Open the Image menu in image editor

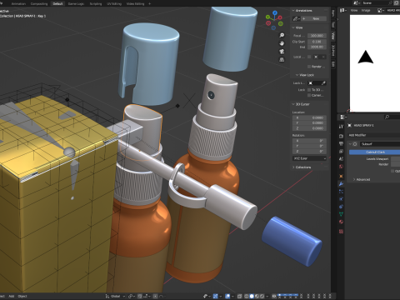pyautogui.click(x=366, y=10)
